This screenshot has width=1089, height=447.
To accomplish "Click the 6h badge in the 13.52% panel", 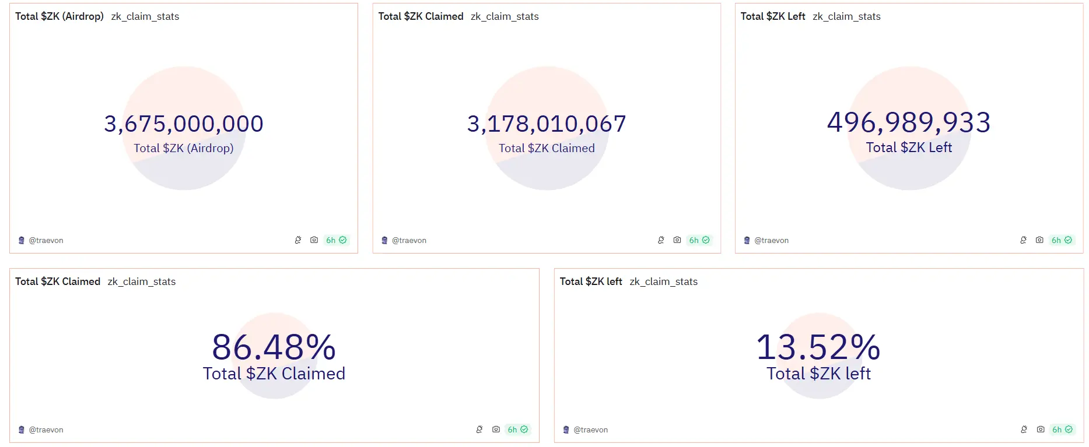I will [x=1062, y=430].
